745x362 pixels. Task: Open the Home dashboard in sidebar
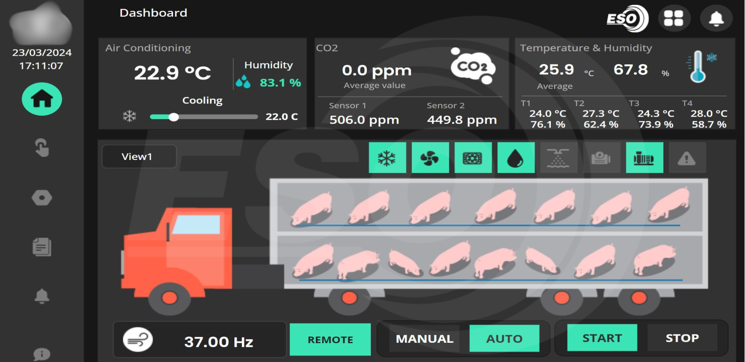coord(42,99)
